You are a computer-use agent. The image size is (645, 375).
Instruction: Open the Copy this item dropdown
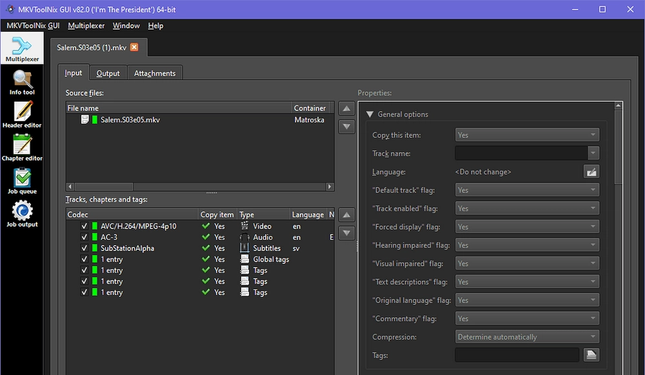click(x=527, y=135)
